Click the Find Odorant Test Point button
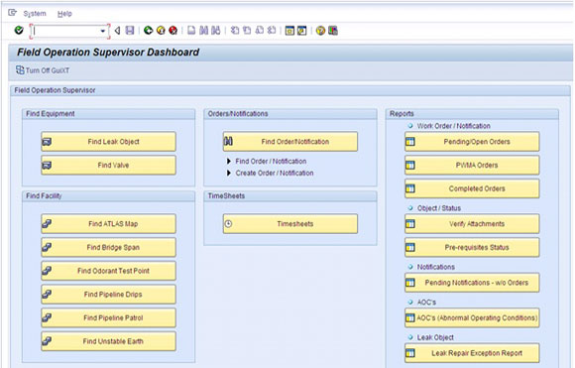575x368 pixels. [x=108, y=271]
